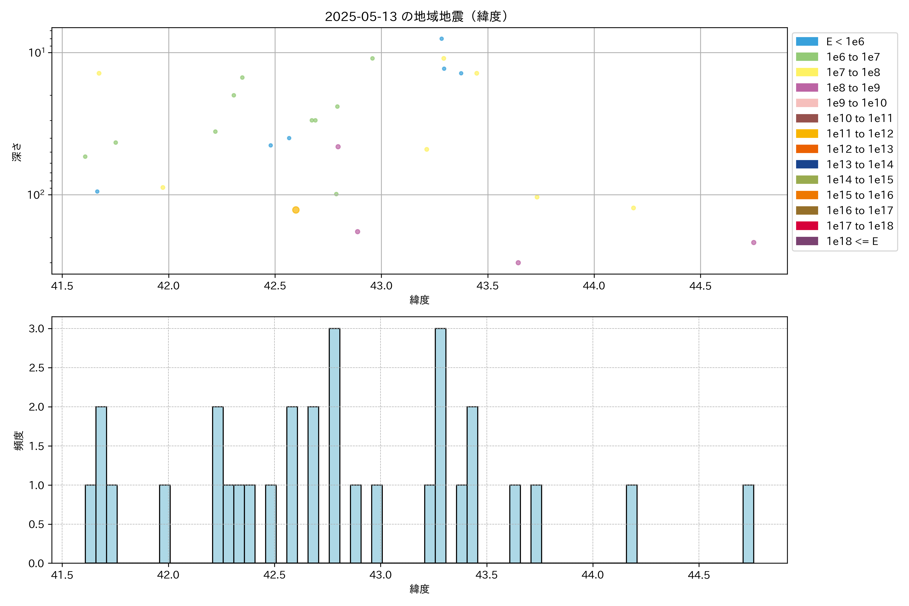The width and height of the screenshot is (909, 606).
Task: Click the yellow '1e7 to 1e8' legend swatch
Action: 807,72
